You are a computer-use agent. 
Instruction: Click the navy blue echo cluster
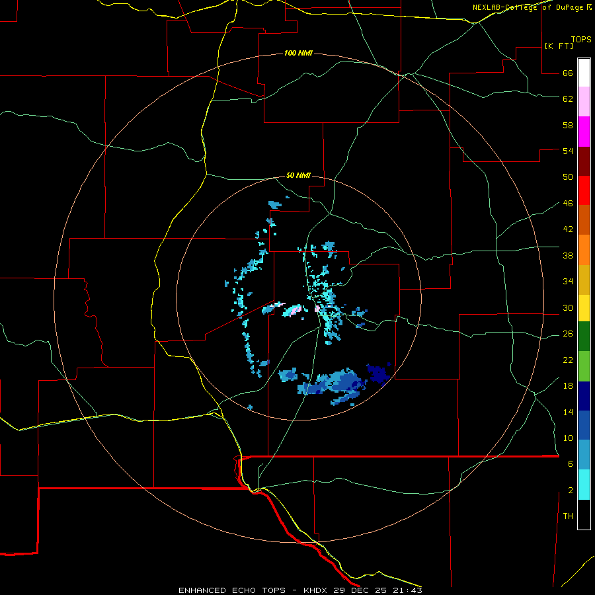coord(379,374)
